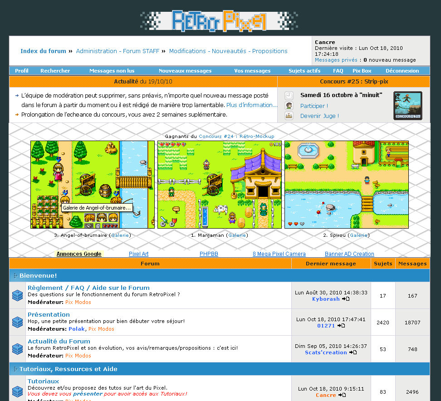Open Angel-of-brumaire winning mockup image
Viewport: 441px width, 401px height.
(x=93, y=185)
